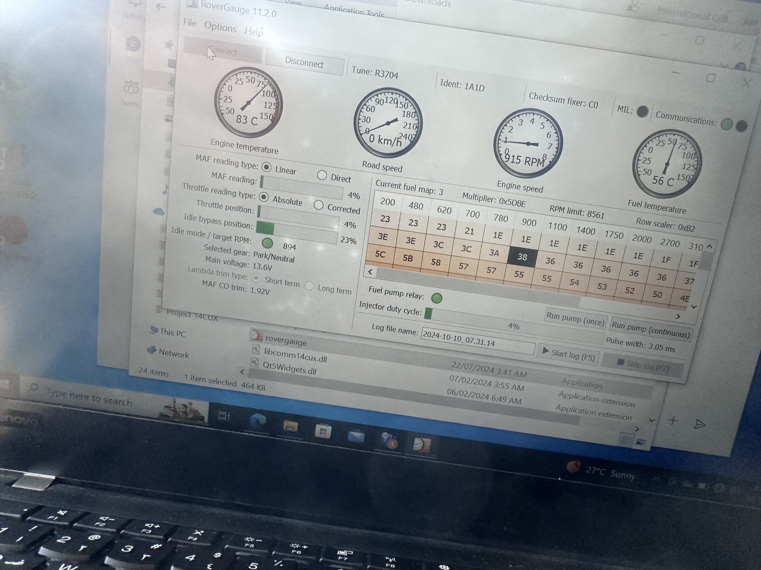The height and width of the screenshot is (570, 761).
Task: Click the Stop log (F7) button
Action: tap(642, 365)
